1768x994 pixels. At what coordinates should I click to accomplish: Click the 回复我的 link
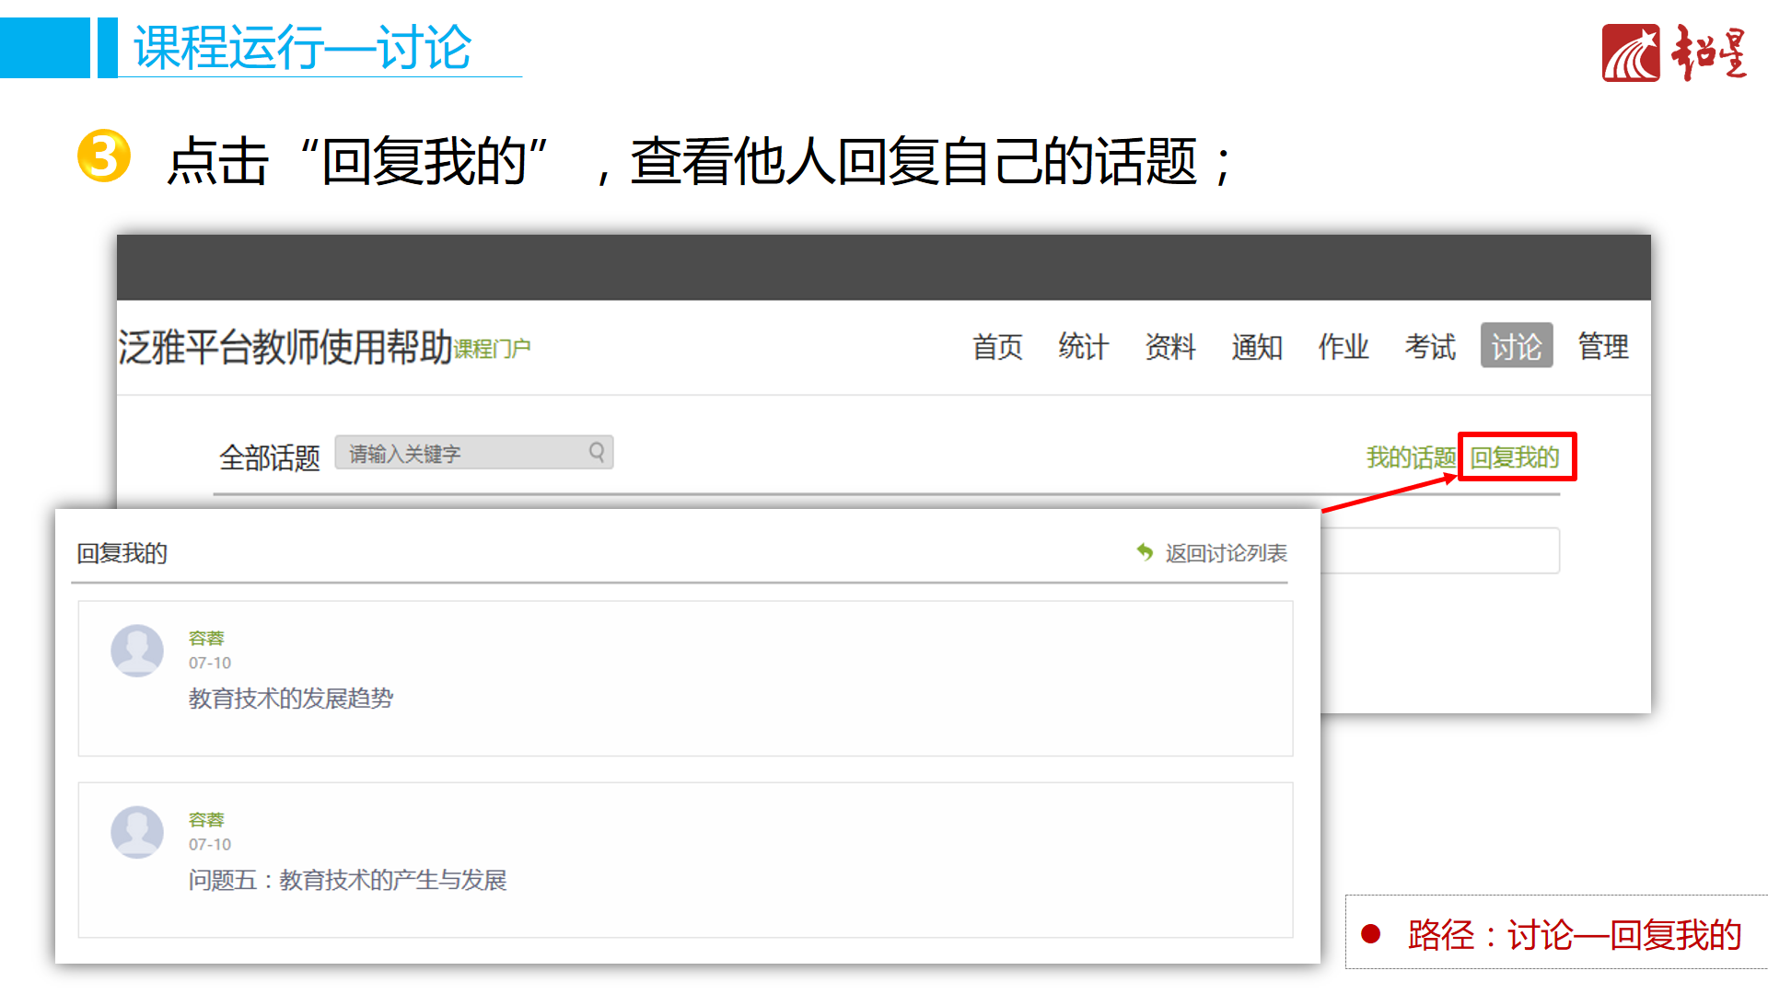pyautogui.click(x=1515, y=457)
